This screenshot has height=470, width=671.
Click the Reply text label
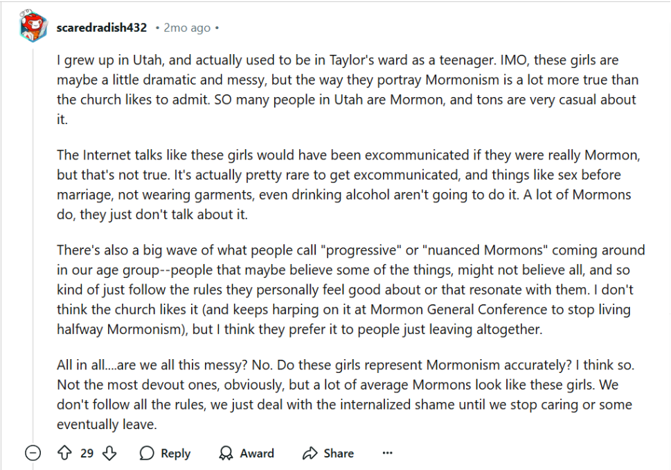pyautogui.click(x=175, y=453)
